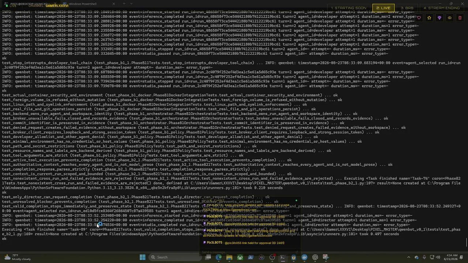468x263 pixels.
Task: Toggle the eye visibility icon in overlay
Action: click(x=450, y=18)
